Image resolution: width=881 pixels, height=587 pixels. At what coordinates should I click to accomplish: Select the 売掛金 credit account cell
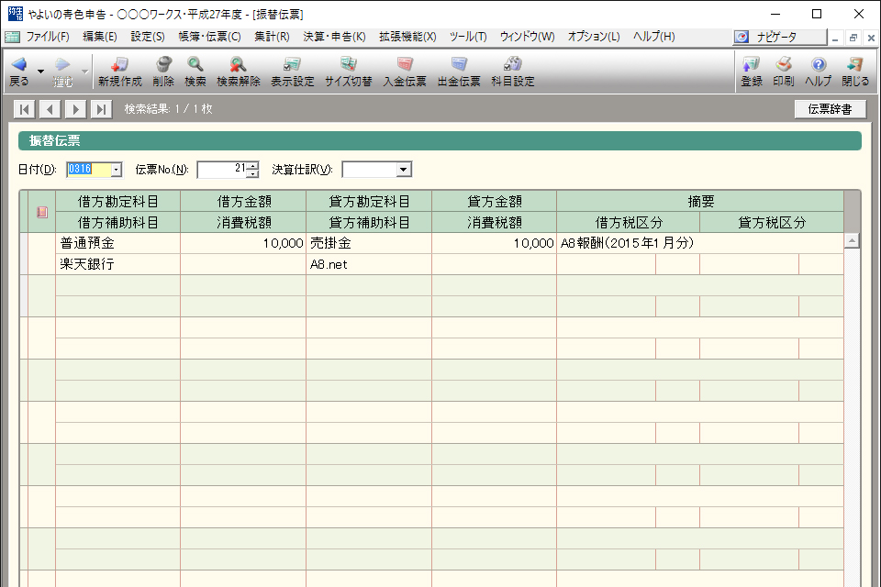point(369,243)
